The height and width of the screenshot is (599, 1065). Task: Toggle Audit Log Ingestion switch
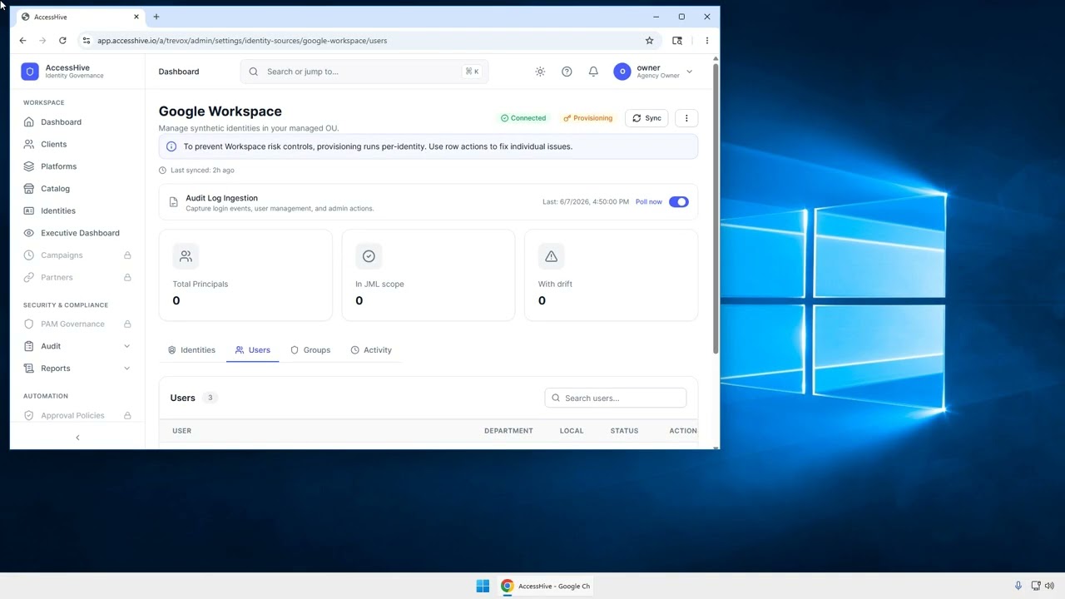tap(679, 201)
